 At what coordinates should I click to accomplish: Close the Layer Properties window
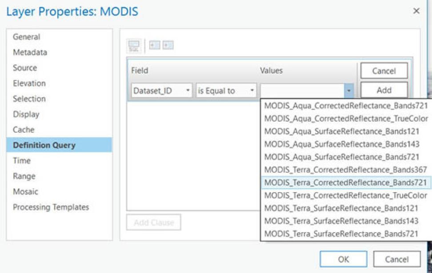pos(416,11)
